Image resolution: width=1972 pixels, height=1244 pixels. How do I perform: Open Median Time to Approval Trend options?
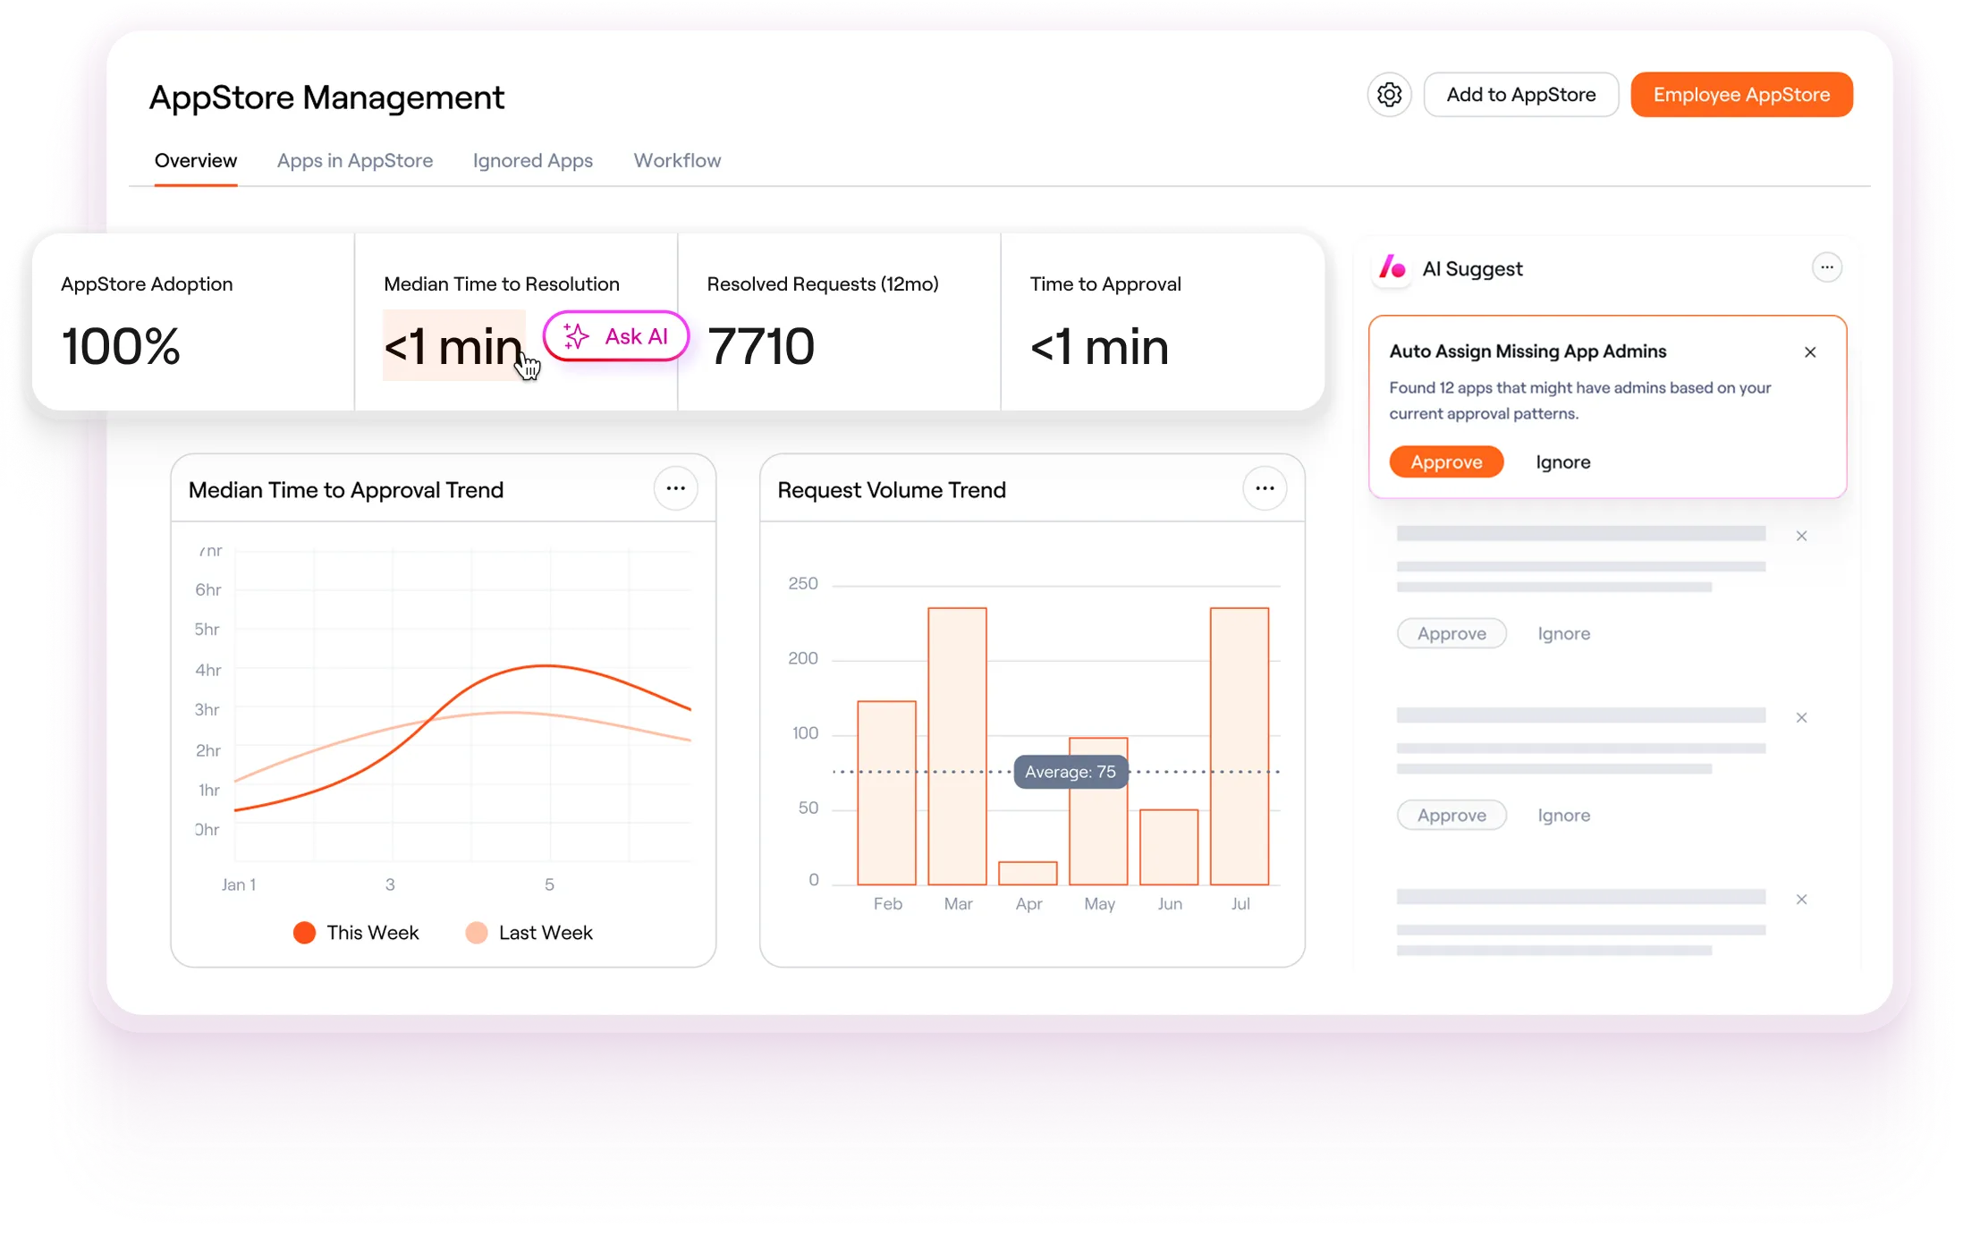(x=675, y=489)
